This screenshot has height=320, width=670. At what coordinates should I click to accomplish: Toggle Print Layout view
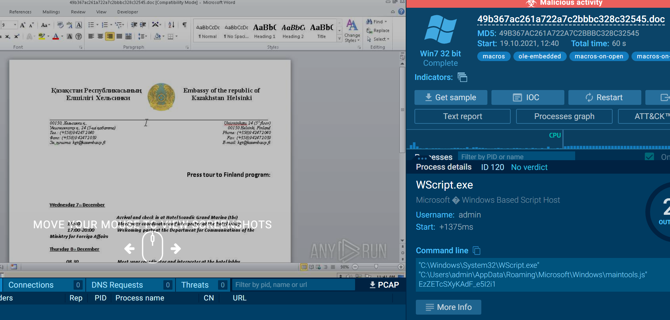click(x=304, y=267)
